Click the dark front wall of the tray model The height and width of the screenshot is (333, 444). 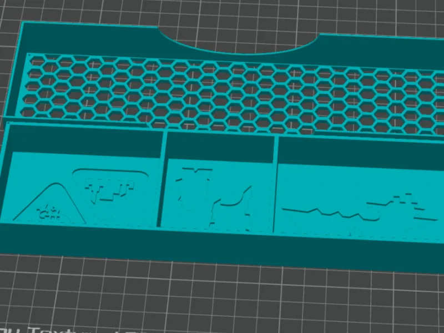(221, 248)
